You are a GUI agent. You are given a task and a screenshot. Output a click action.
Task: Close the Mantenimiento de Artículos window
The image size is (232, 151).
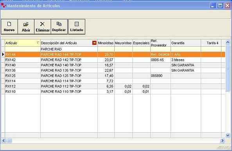228,6
